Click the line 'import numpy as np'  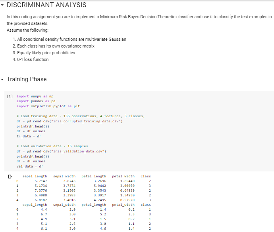point(35,96)
